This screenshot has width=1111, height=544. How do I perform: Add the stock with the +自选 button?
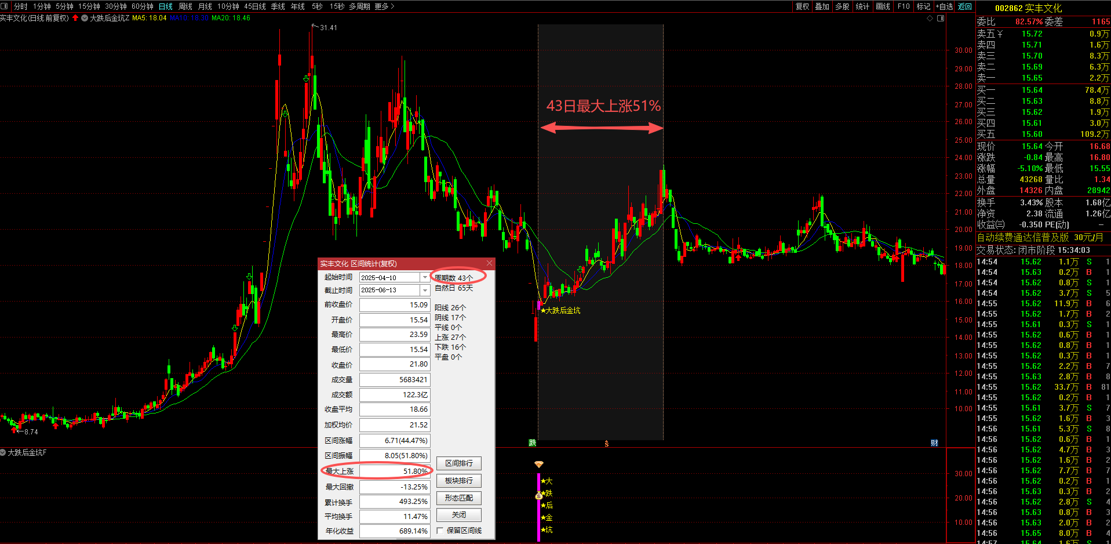(944, 6)
